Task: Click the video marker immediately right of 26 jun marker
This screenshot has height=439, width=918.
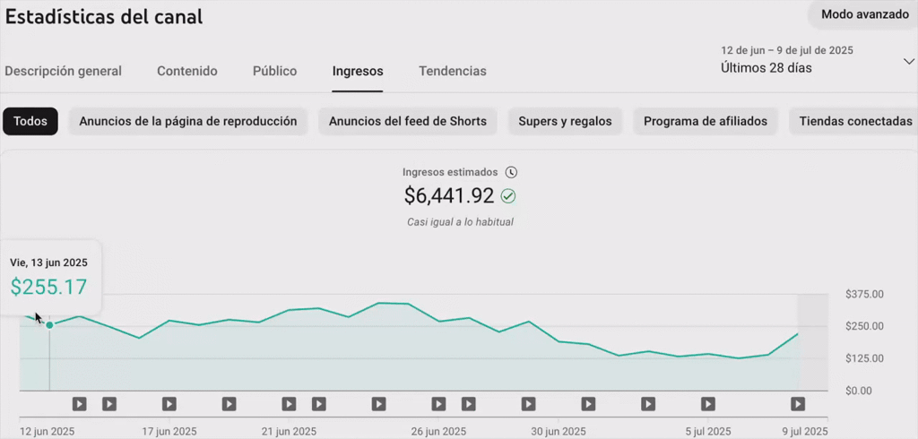Action: pyautogui.click(x=469, y=404)
